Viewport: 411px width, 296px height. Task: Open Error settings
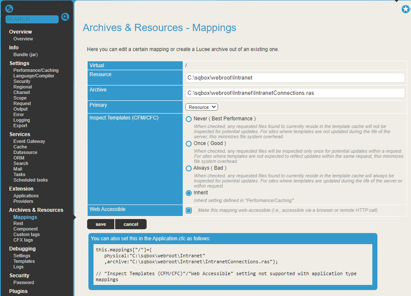click(x=19, y=114)
